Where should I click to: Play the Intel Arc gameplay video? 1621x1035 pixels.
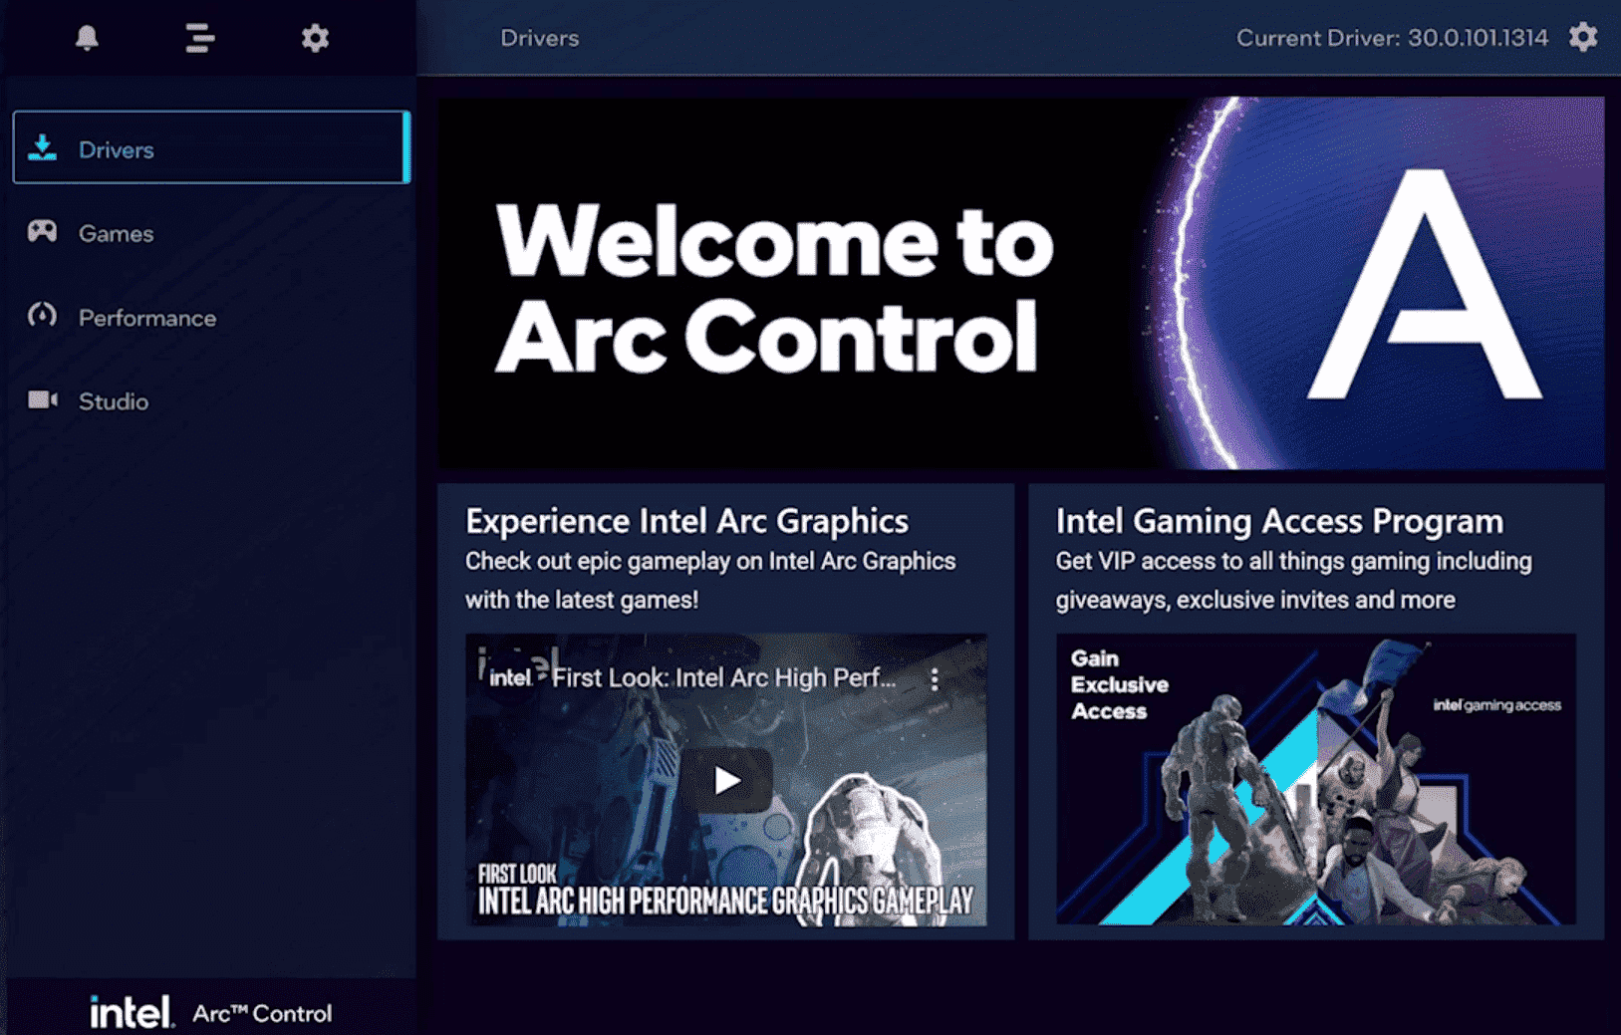[x=728, y=780]
